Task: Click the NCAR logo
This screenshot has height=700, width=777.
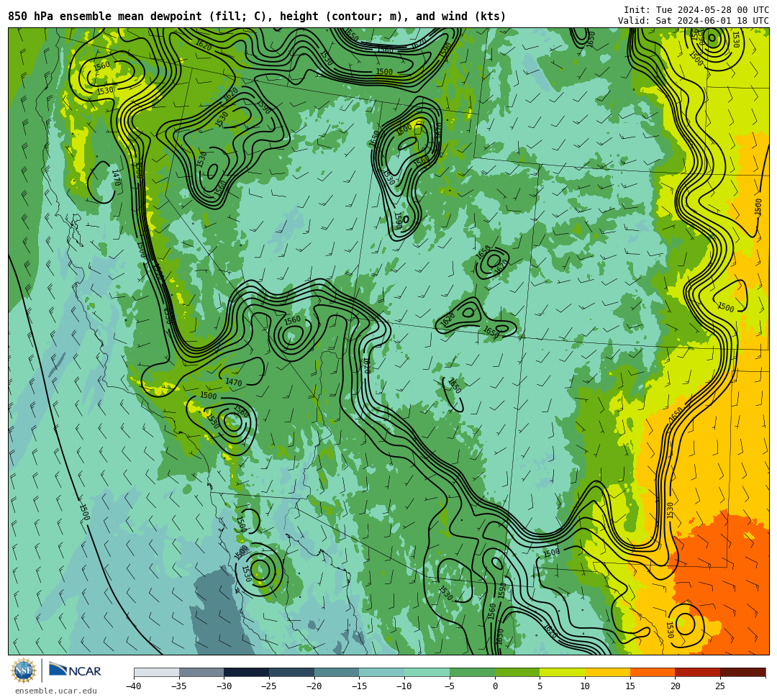Action: (75, 671)
